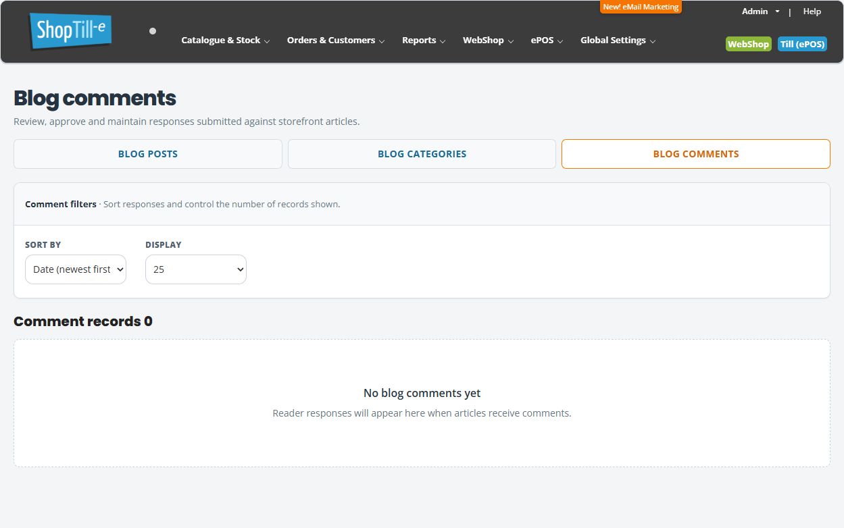Screen dimensions: 844x528
Task: Click the Blog comments page heading
Action: click(95, 99)
